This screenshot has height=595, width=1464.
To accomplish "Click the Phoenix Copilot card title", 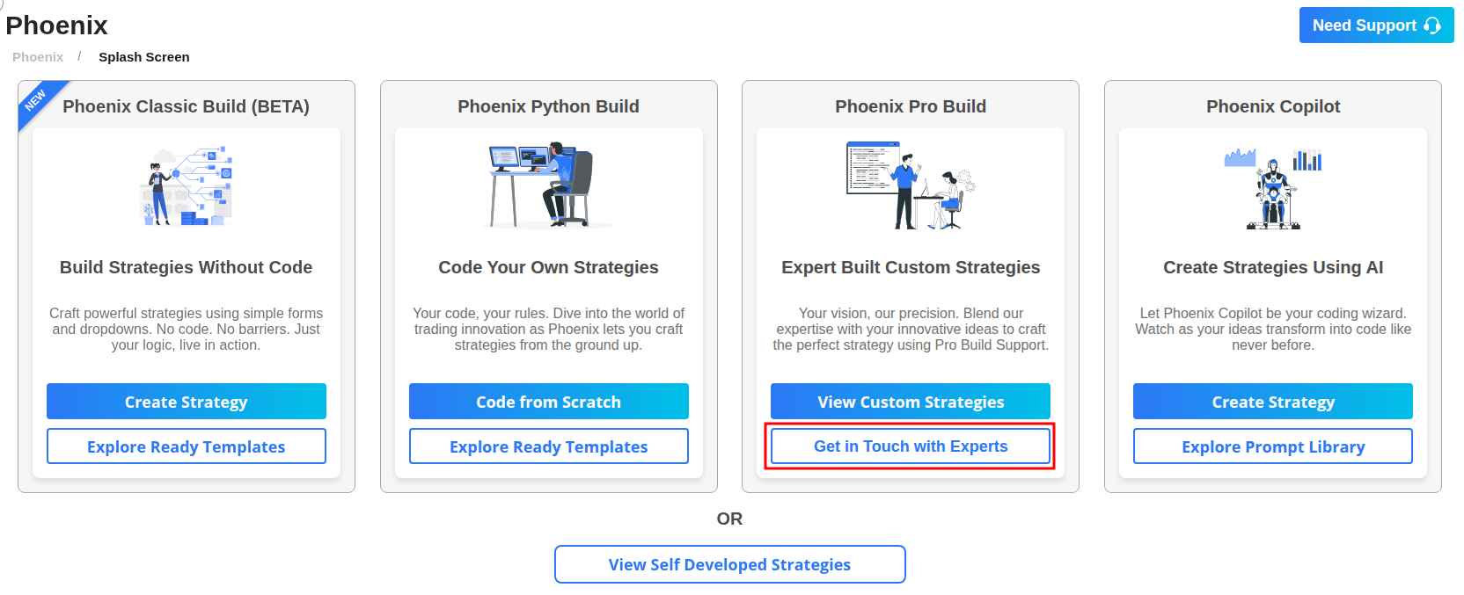I will tap(1273, 106).
